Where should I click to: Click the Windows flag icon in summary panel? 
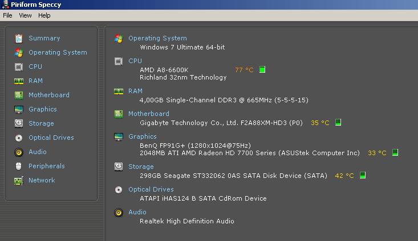tap(119, 39)
